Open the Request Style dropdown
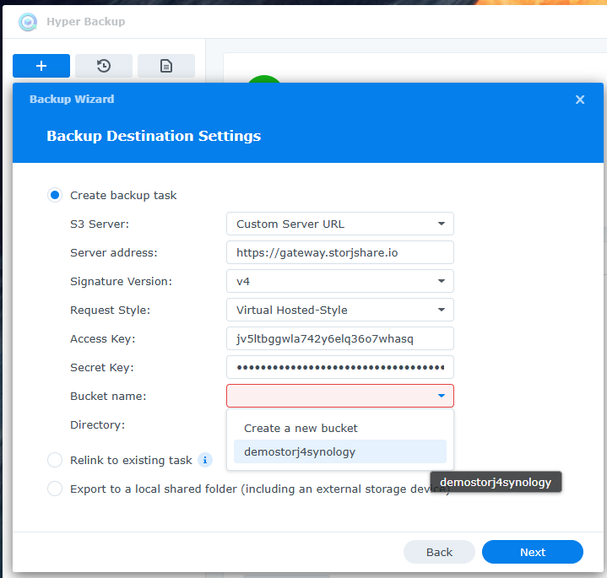 click(x=340, y=310)
